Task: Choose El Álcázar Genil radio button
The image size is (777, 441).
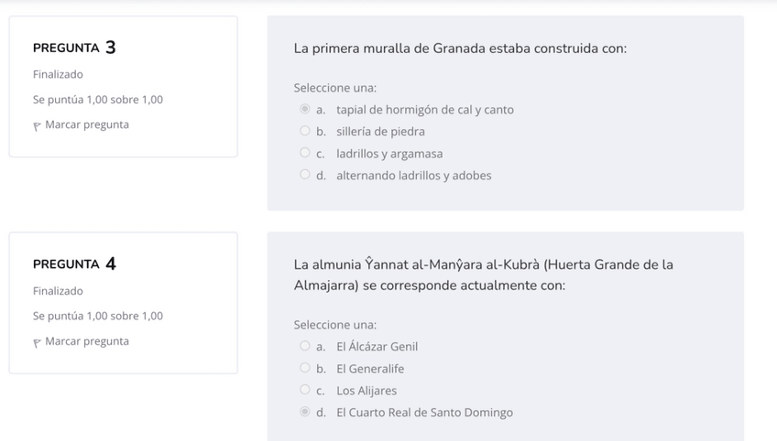Action: coord(305,346)
